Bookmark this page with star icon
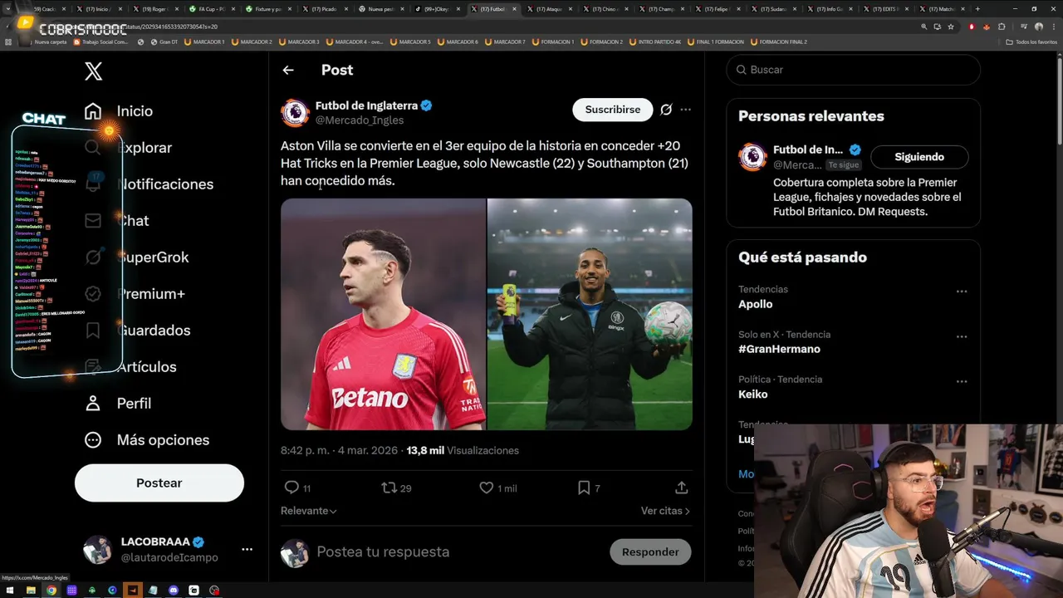 point(951,27)
